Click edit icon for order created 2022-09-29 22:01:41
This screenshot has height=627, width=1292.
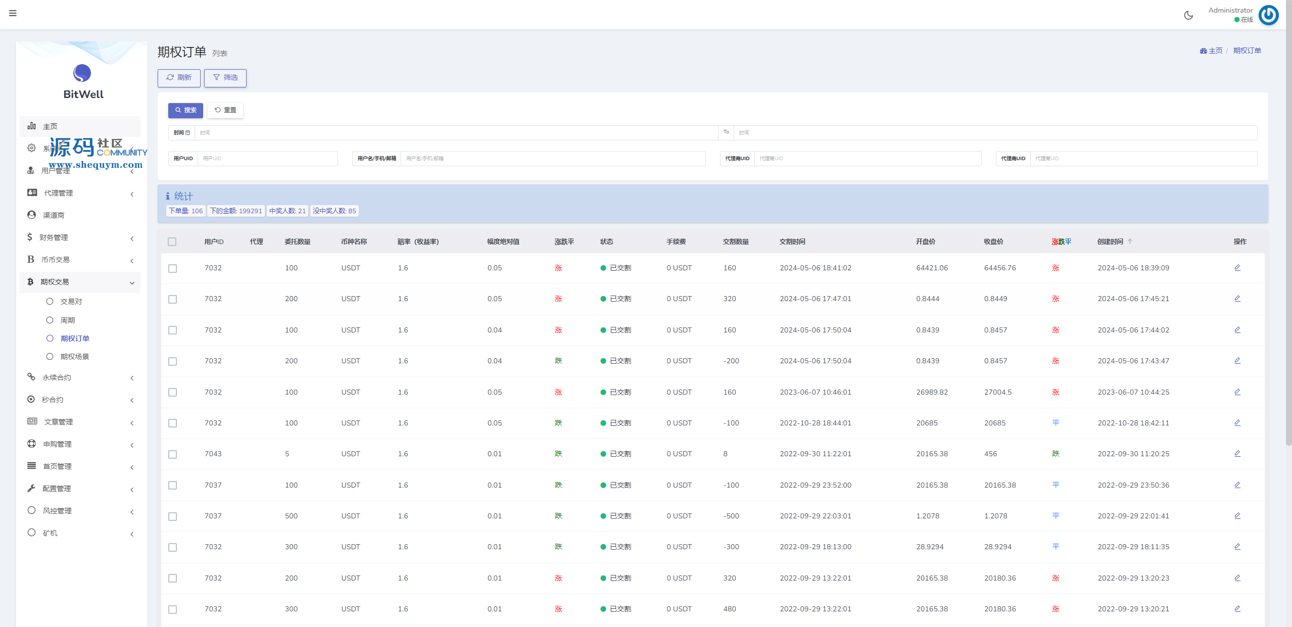[1237, 516]
